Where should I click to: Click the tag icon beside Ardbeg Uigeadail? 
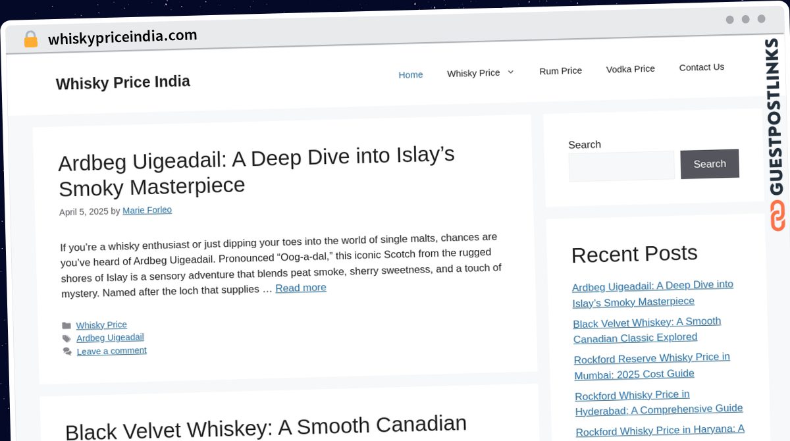[67, 339]
